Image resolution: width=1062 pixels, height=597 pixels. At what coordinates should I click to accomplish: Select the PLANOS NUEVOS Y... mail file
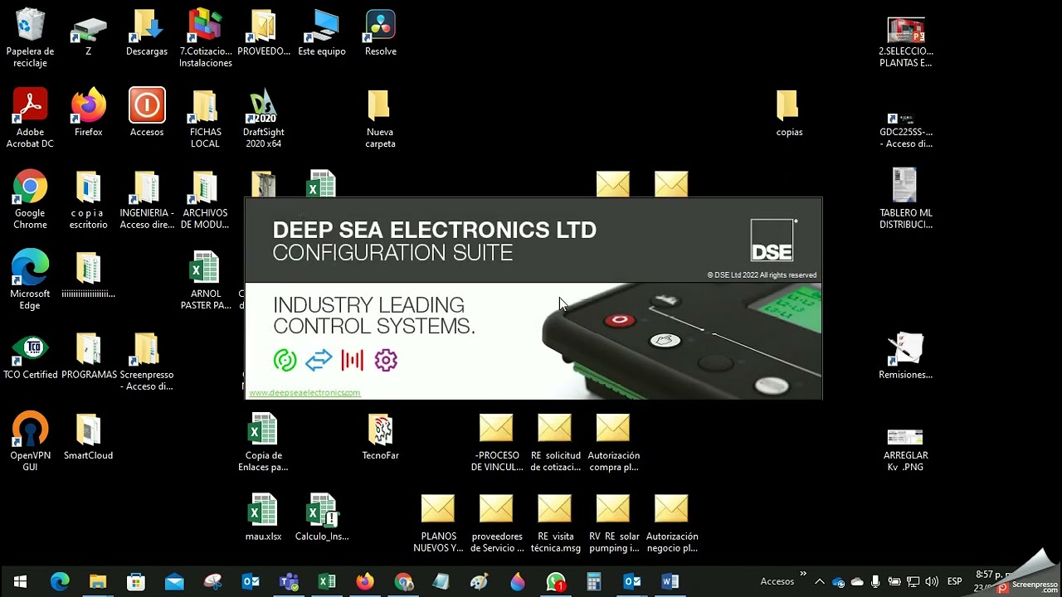point(438,523)
